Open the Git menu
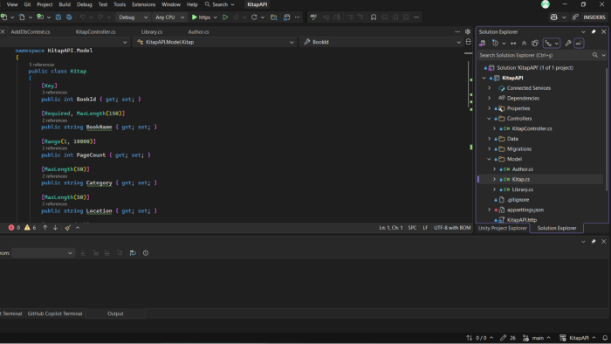The image size is (611, 344). tap(27, 4)
